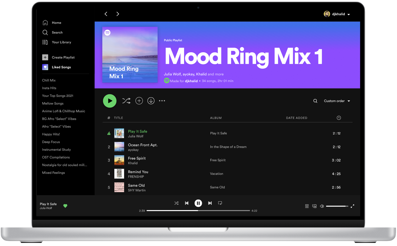397x246 pixels.
Task: Toggle shuffle beside the green play button
Action: coord(126,101)
